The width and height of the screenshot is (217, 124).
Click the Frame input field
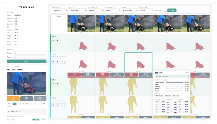click(30, 53)
